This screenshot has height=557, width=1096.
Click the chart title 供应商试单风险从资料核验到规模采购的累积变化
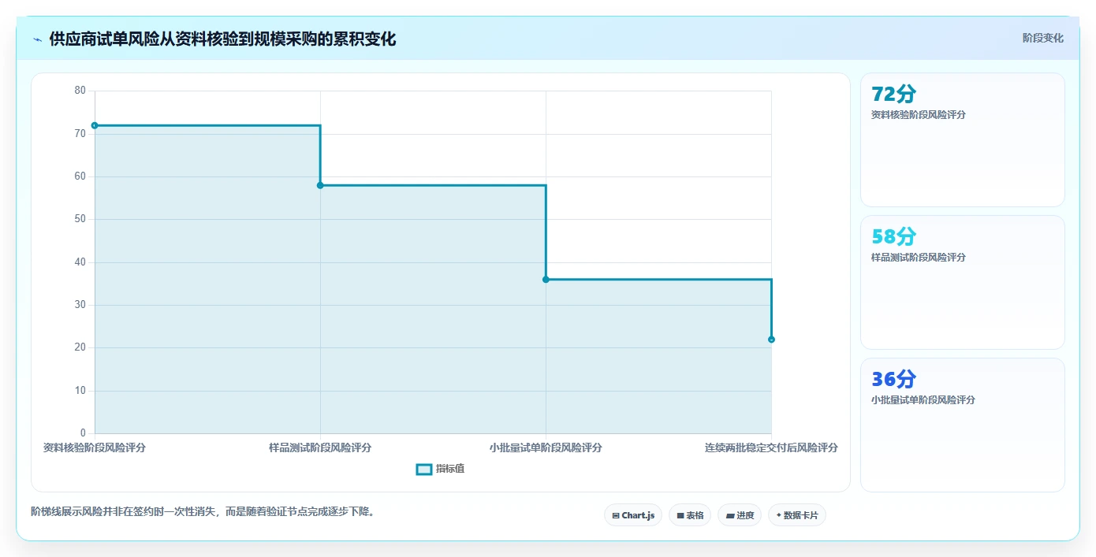(222, 39)
